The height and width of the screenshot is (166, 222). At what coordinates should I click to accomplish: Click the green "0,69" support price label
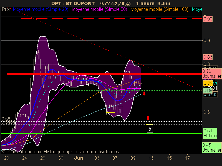point(208,90)
